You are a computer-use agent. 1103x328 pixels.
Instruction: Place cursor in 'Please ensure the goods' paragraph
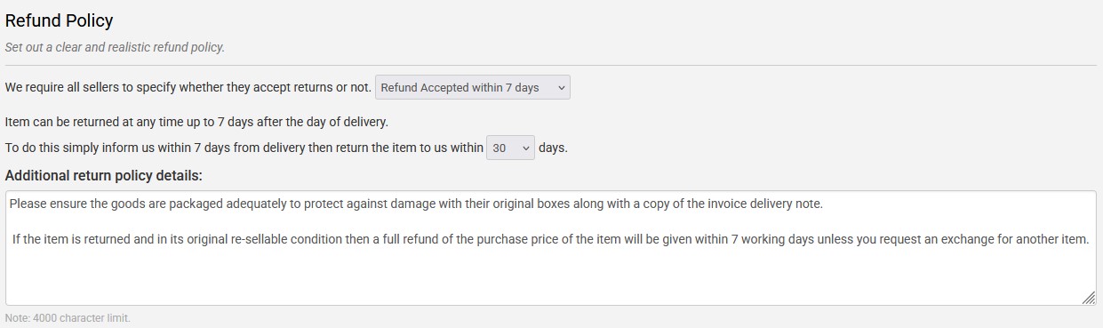(416, 204)
